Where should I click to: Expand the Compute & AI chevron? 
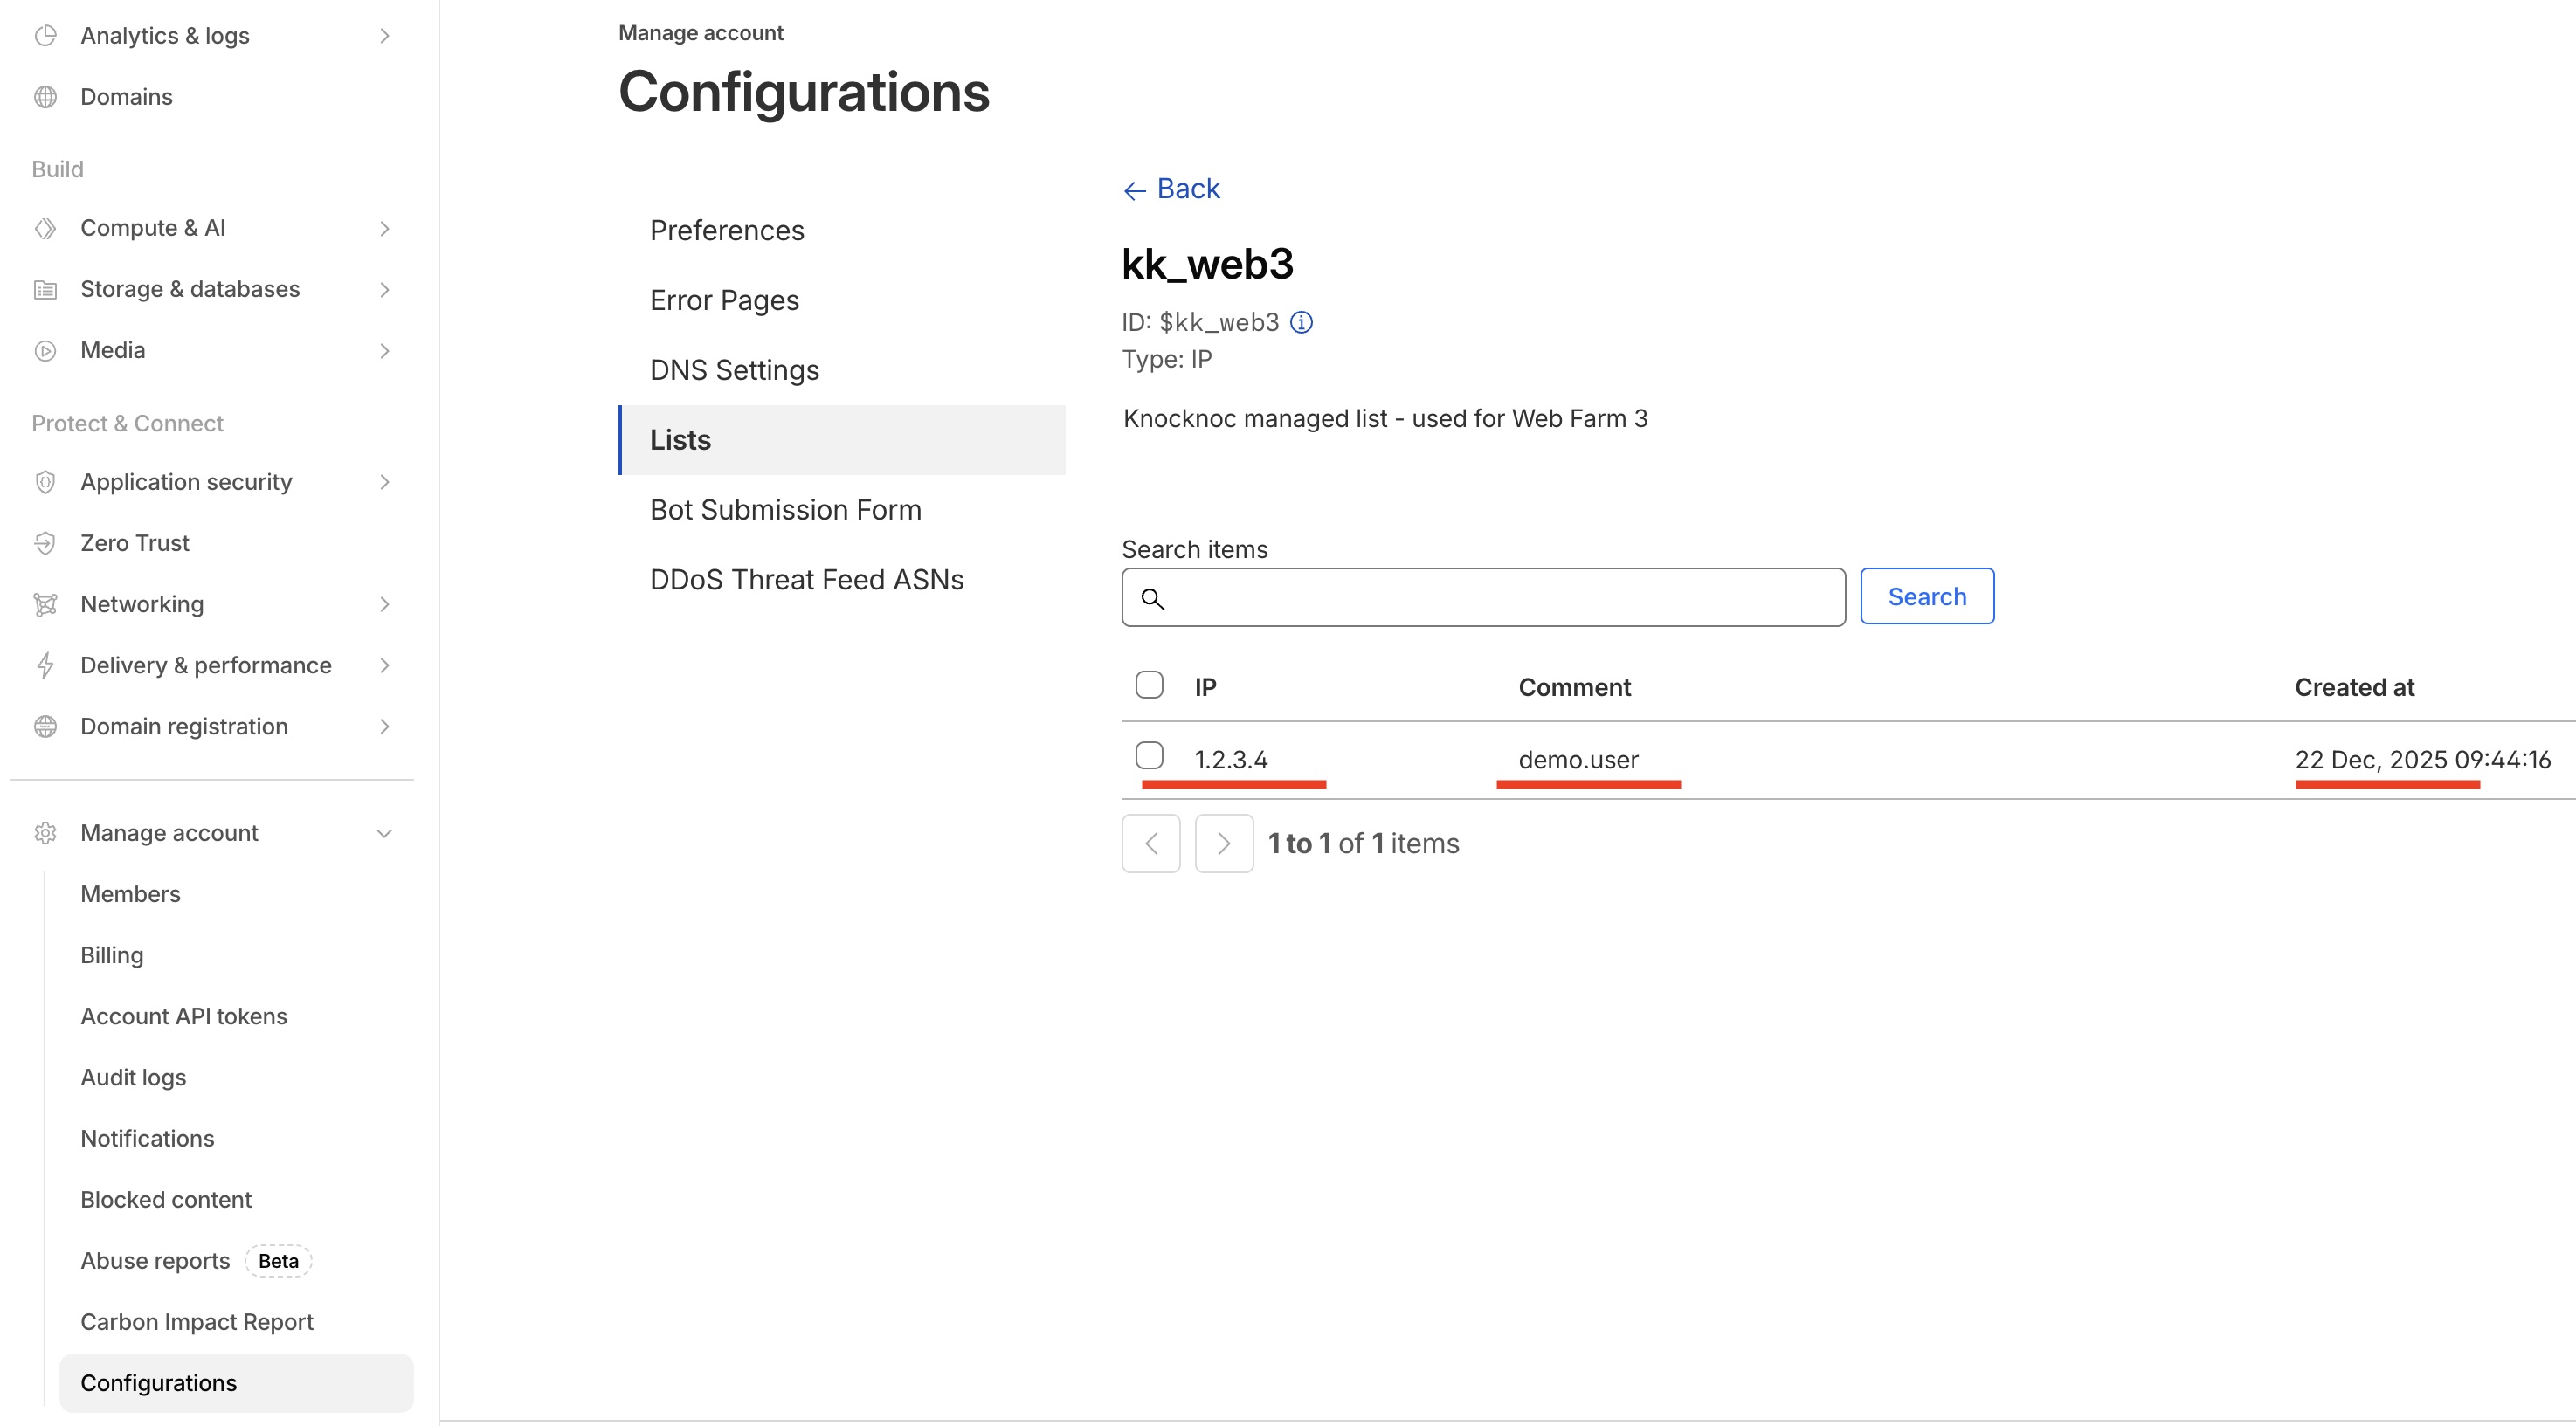385,228
